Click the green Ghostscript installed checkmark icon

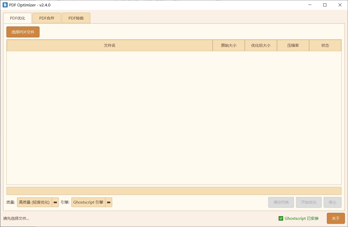pyautogui.click(x=281, y=219)
